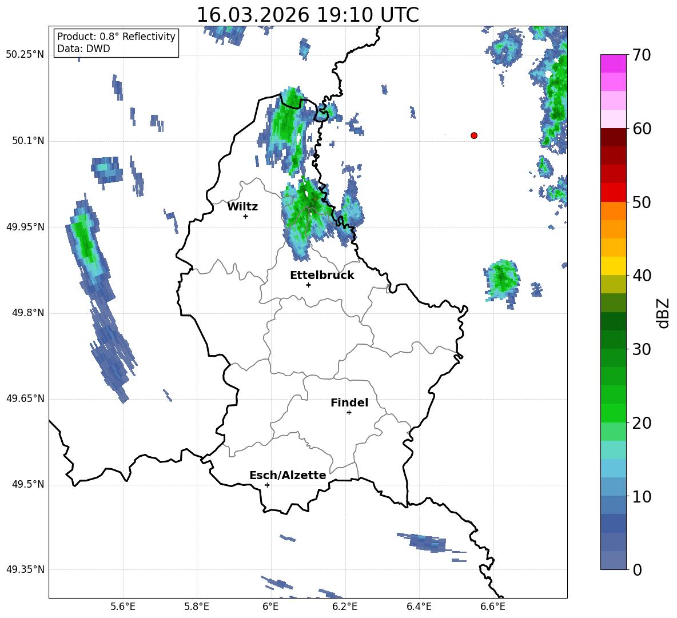Click the 50.1°N latitude label
The height and width of the screenshot is (618, 677).
28,141
